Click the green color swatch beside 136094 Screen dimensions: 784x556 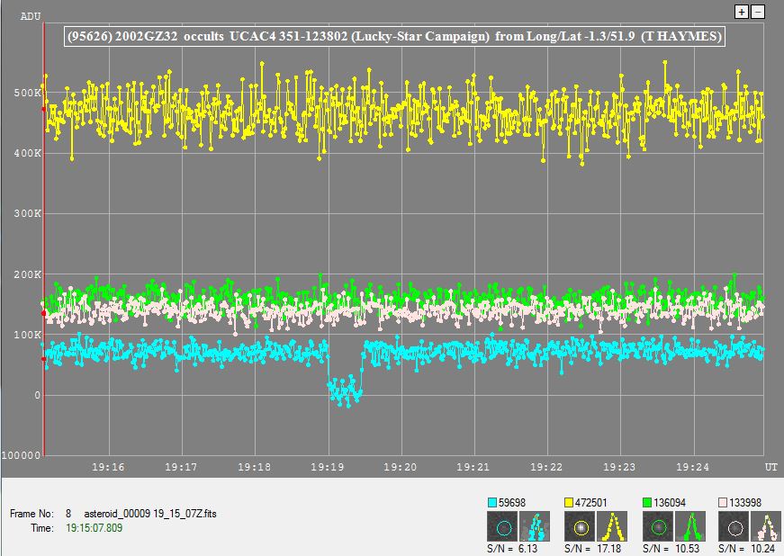pos(648,503)
